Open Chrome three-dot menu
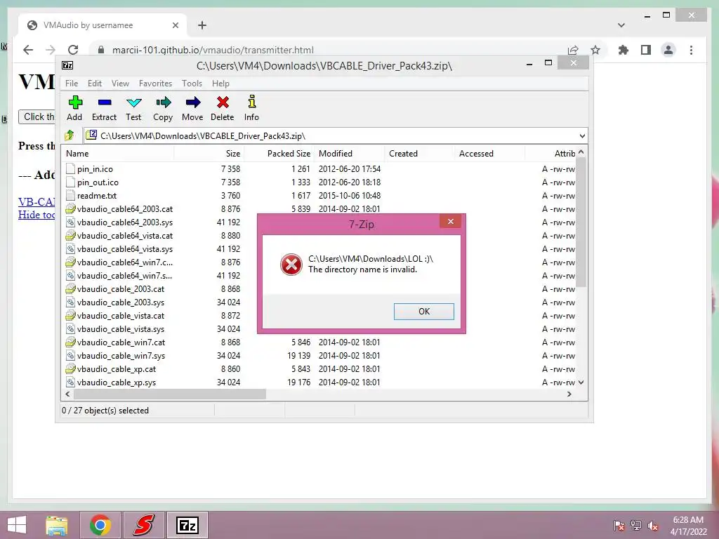Screen dimensions: 719x539 pos(691,50)
